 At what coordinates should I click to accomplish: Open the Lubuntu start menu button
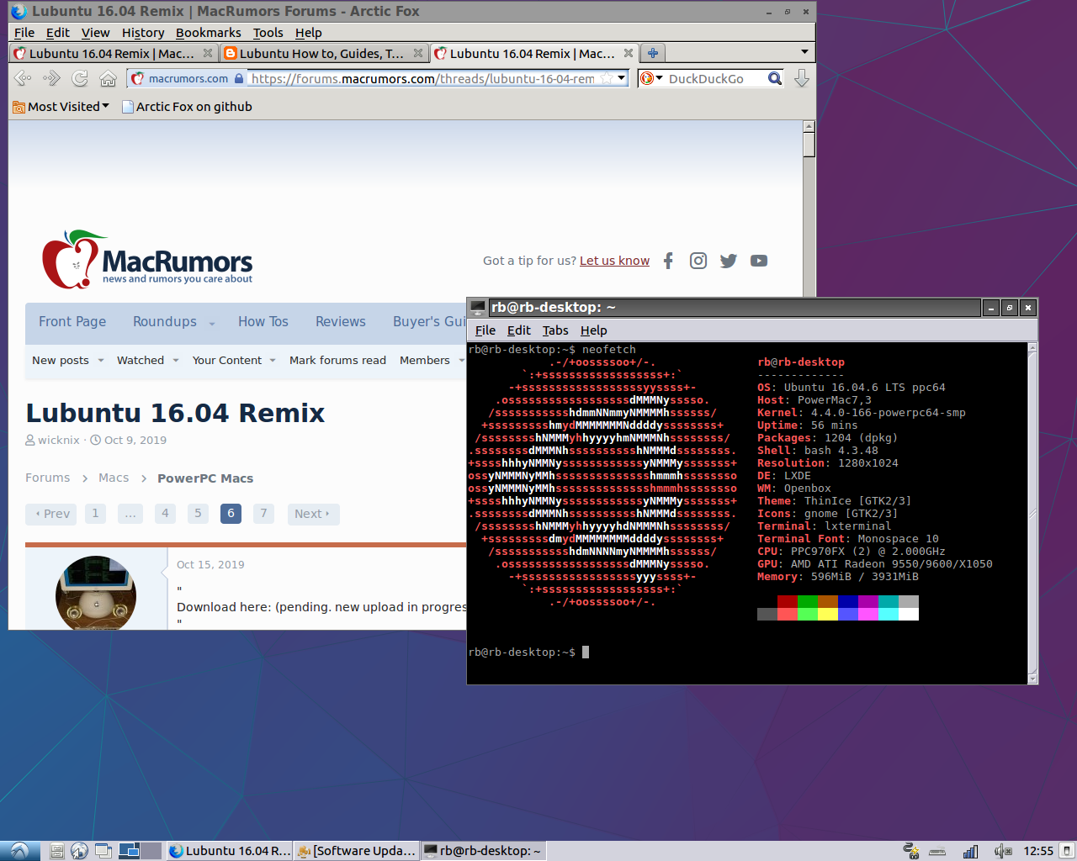[x=20, y=850]
